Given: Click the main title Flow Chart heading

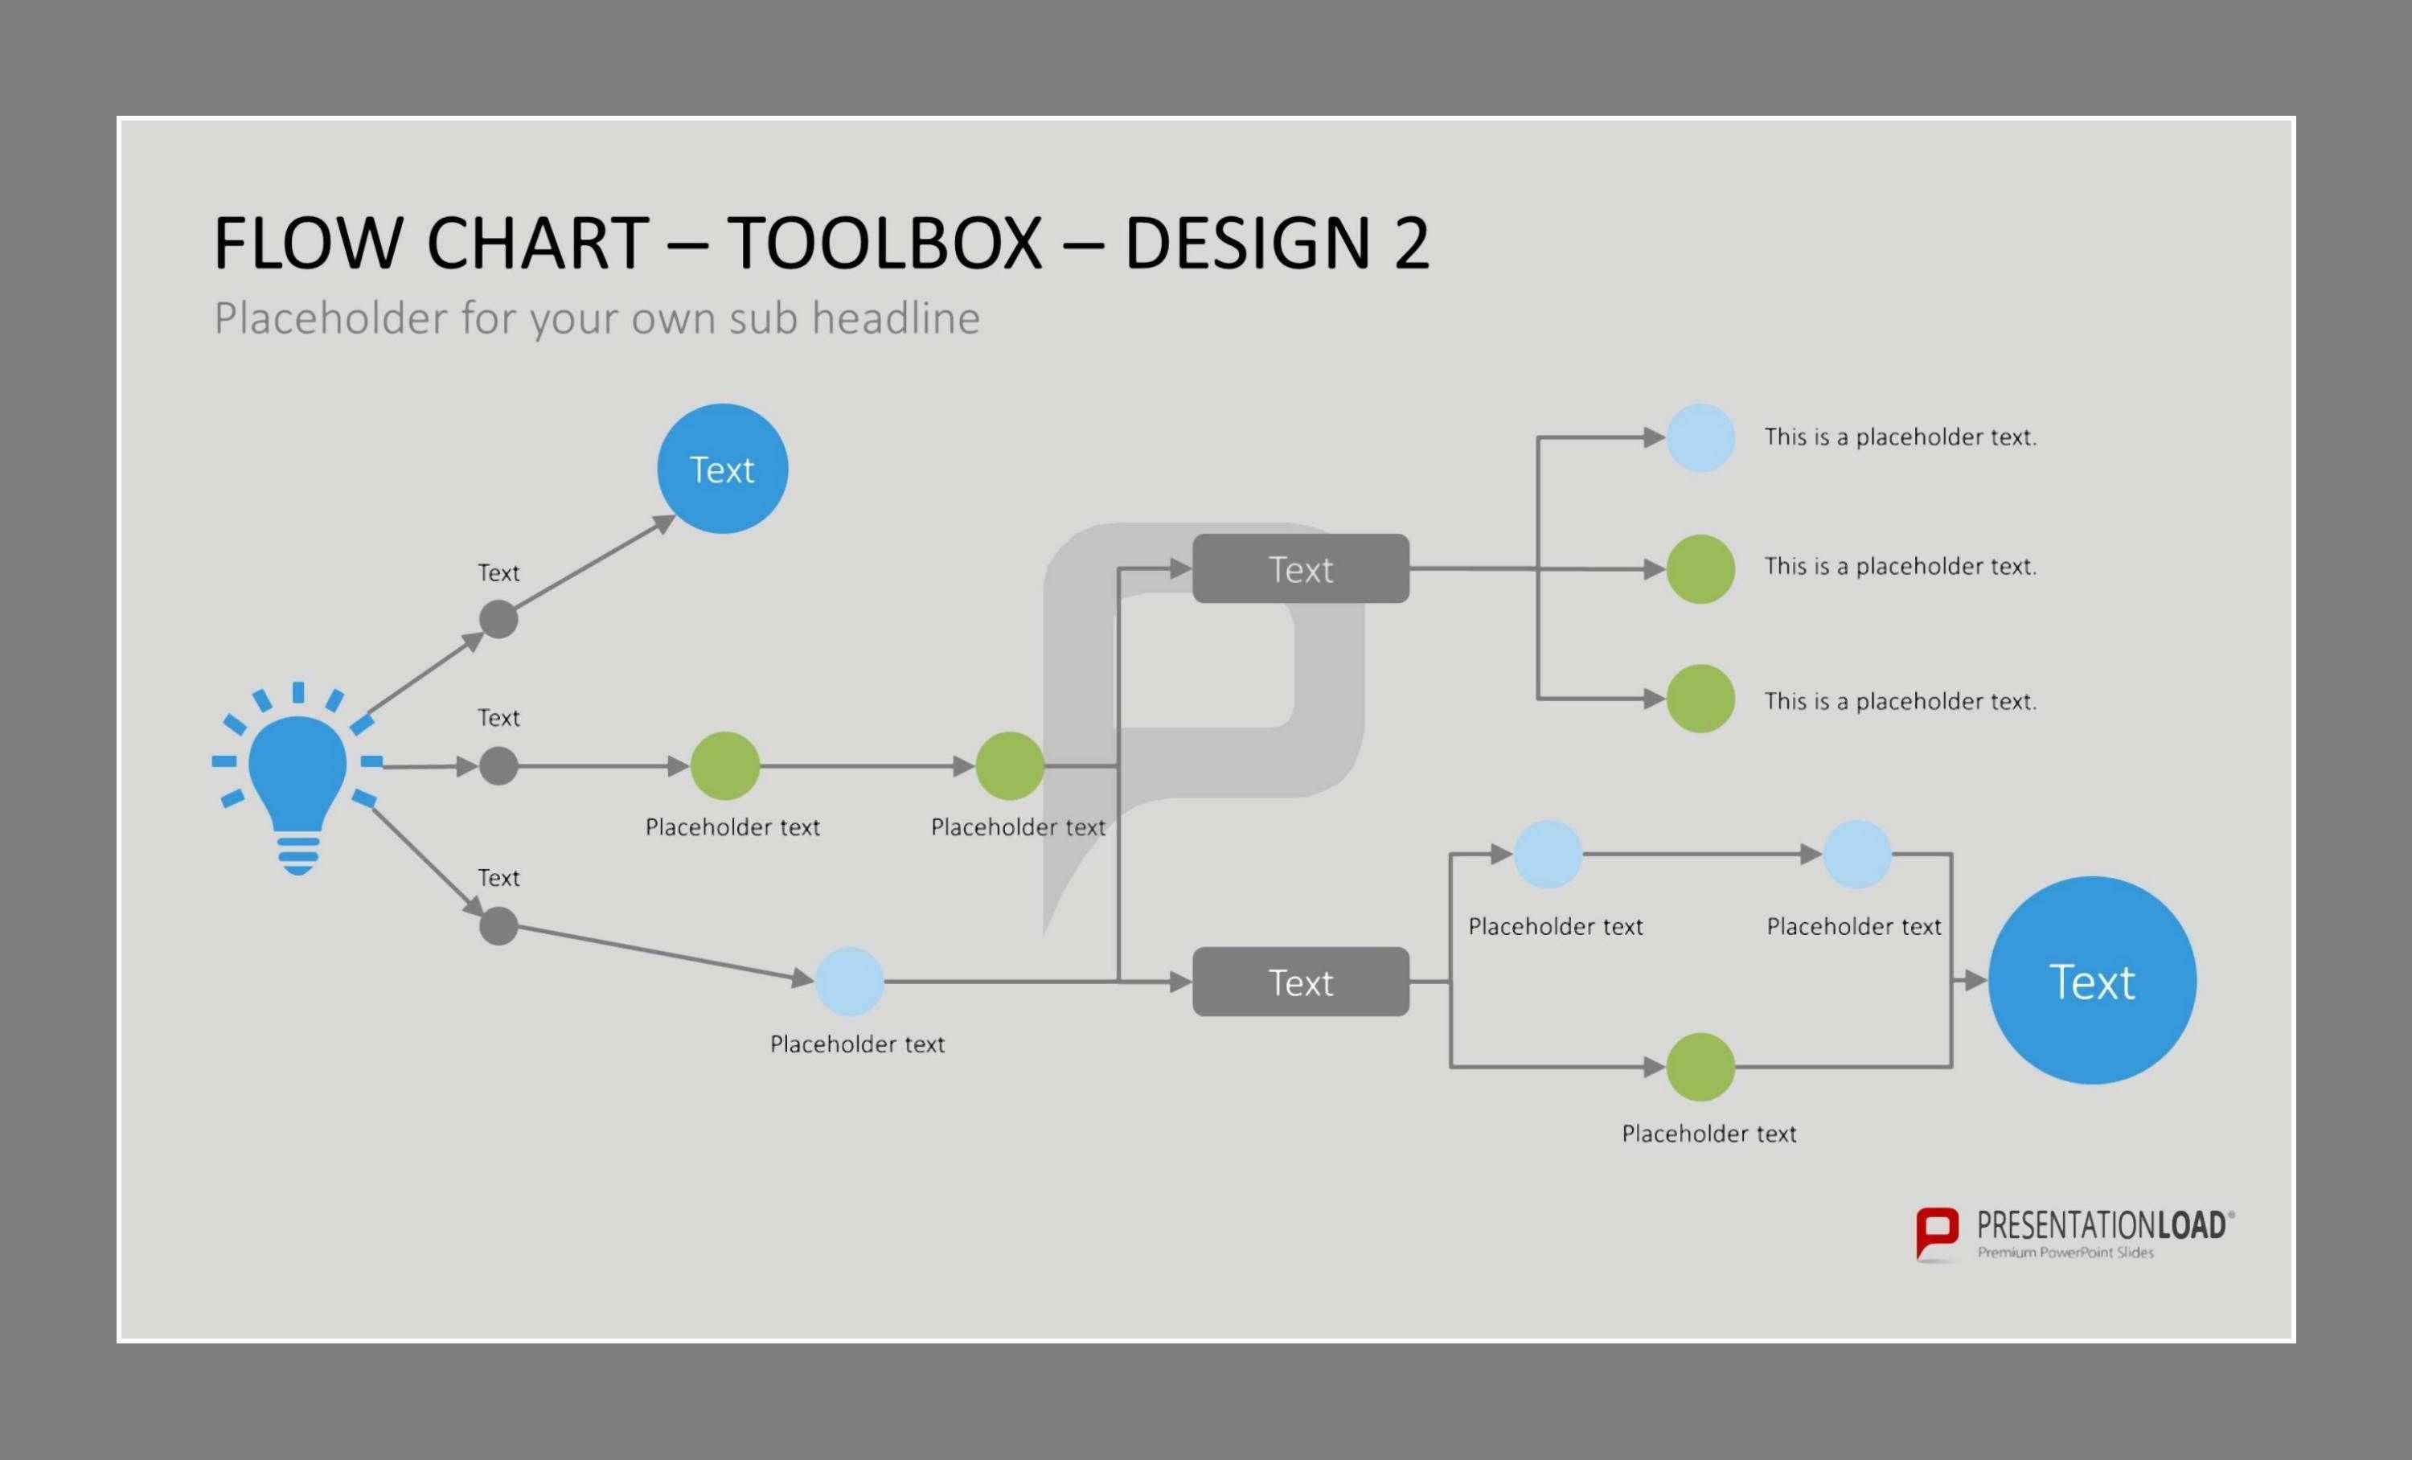Looking at the screenshot, I should (820, 243).
